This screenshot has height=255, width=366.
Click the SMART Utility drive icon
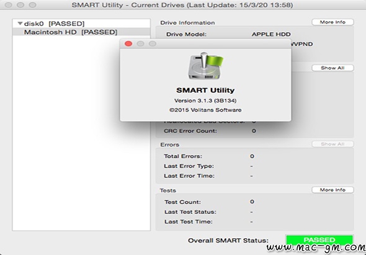point(205,66)
